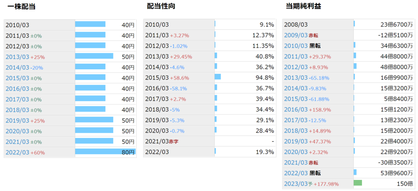Select the 23億6700万 net income value
Screen dimensions: 418x191
pyautogui.click(x=397, y=25)
